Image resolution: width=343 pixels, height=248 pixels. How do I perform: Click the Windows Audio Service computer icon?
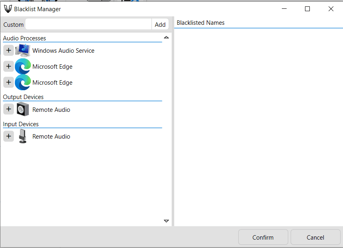[x=22, y=51]
